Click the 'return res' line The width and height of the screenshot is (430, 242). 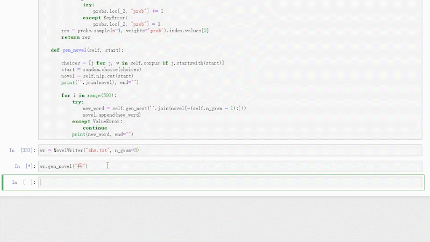coord(76,37)
